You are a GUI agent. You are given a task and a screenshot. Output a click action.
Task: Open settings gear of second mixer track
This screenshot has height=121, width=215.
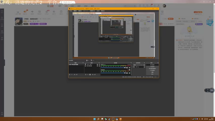click(x=130, y=73)
